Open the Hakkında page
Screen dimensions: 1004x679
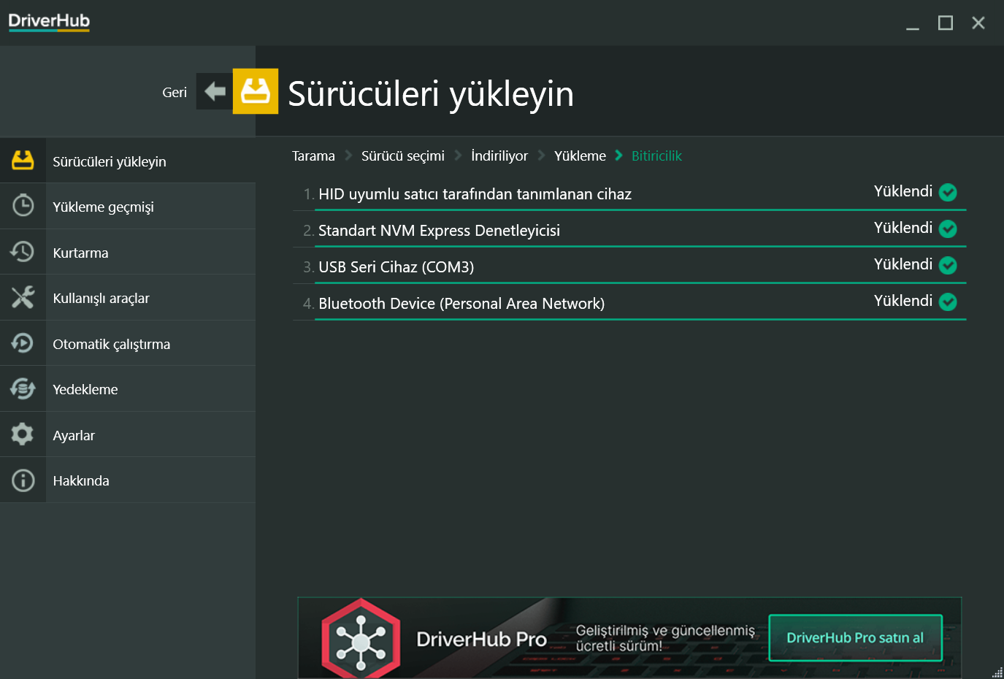tap(128, 480)
